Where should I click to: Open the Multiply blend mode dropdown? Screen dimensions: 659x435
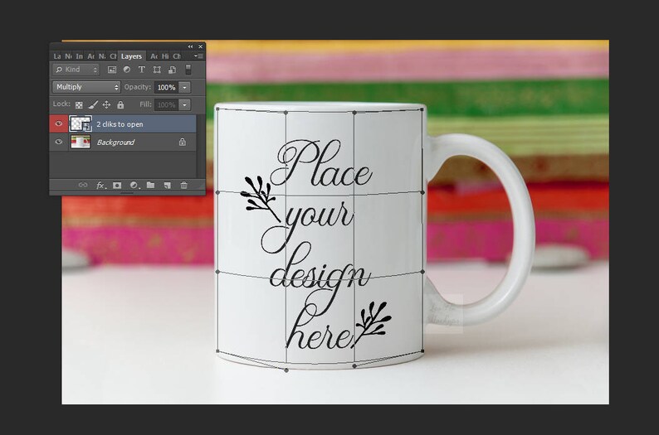86,87
